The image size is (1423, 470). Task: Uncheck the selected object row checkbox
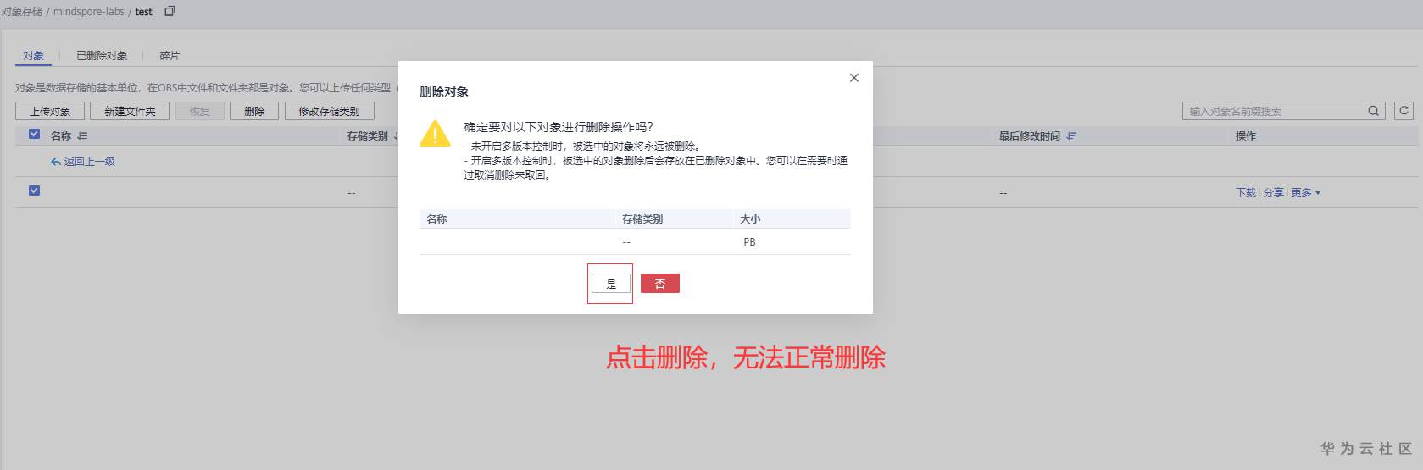[x=34, y=191]
